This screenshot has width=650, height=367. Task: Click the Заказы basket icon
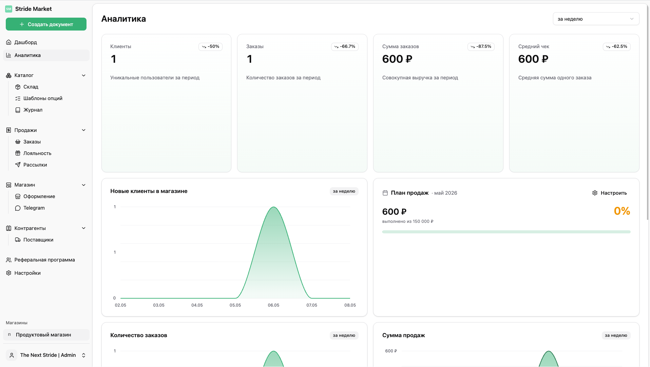tap(18, 142)
